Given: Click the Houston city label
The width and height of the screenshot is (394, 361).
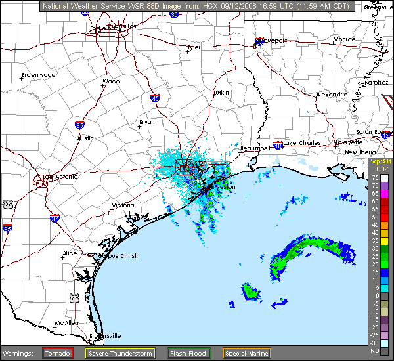Looking at the screenshot, I should [x=195, y=163].
